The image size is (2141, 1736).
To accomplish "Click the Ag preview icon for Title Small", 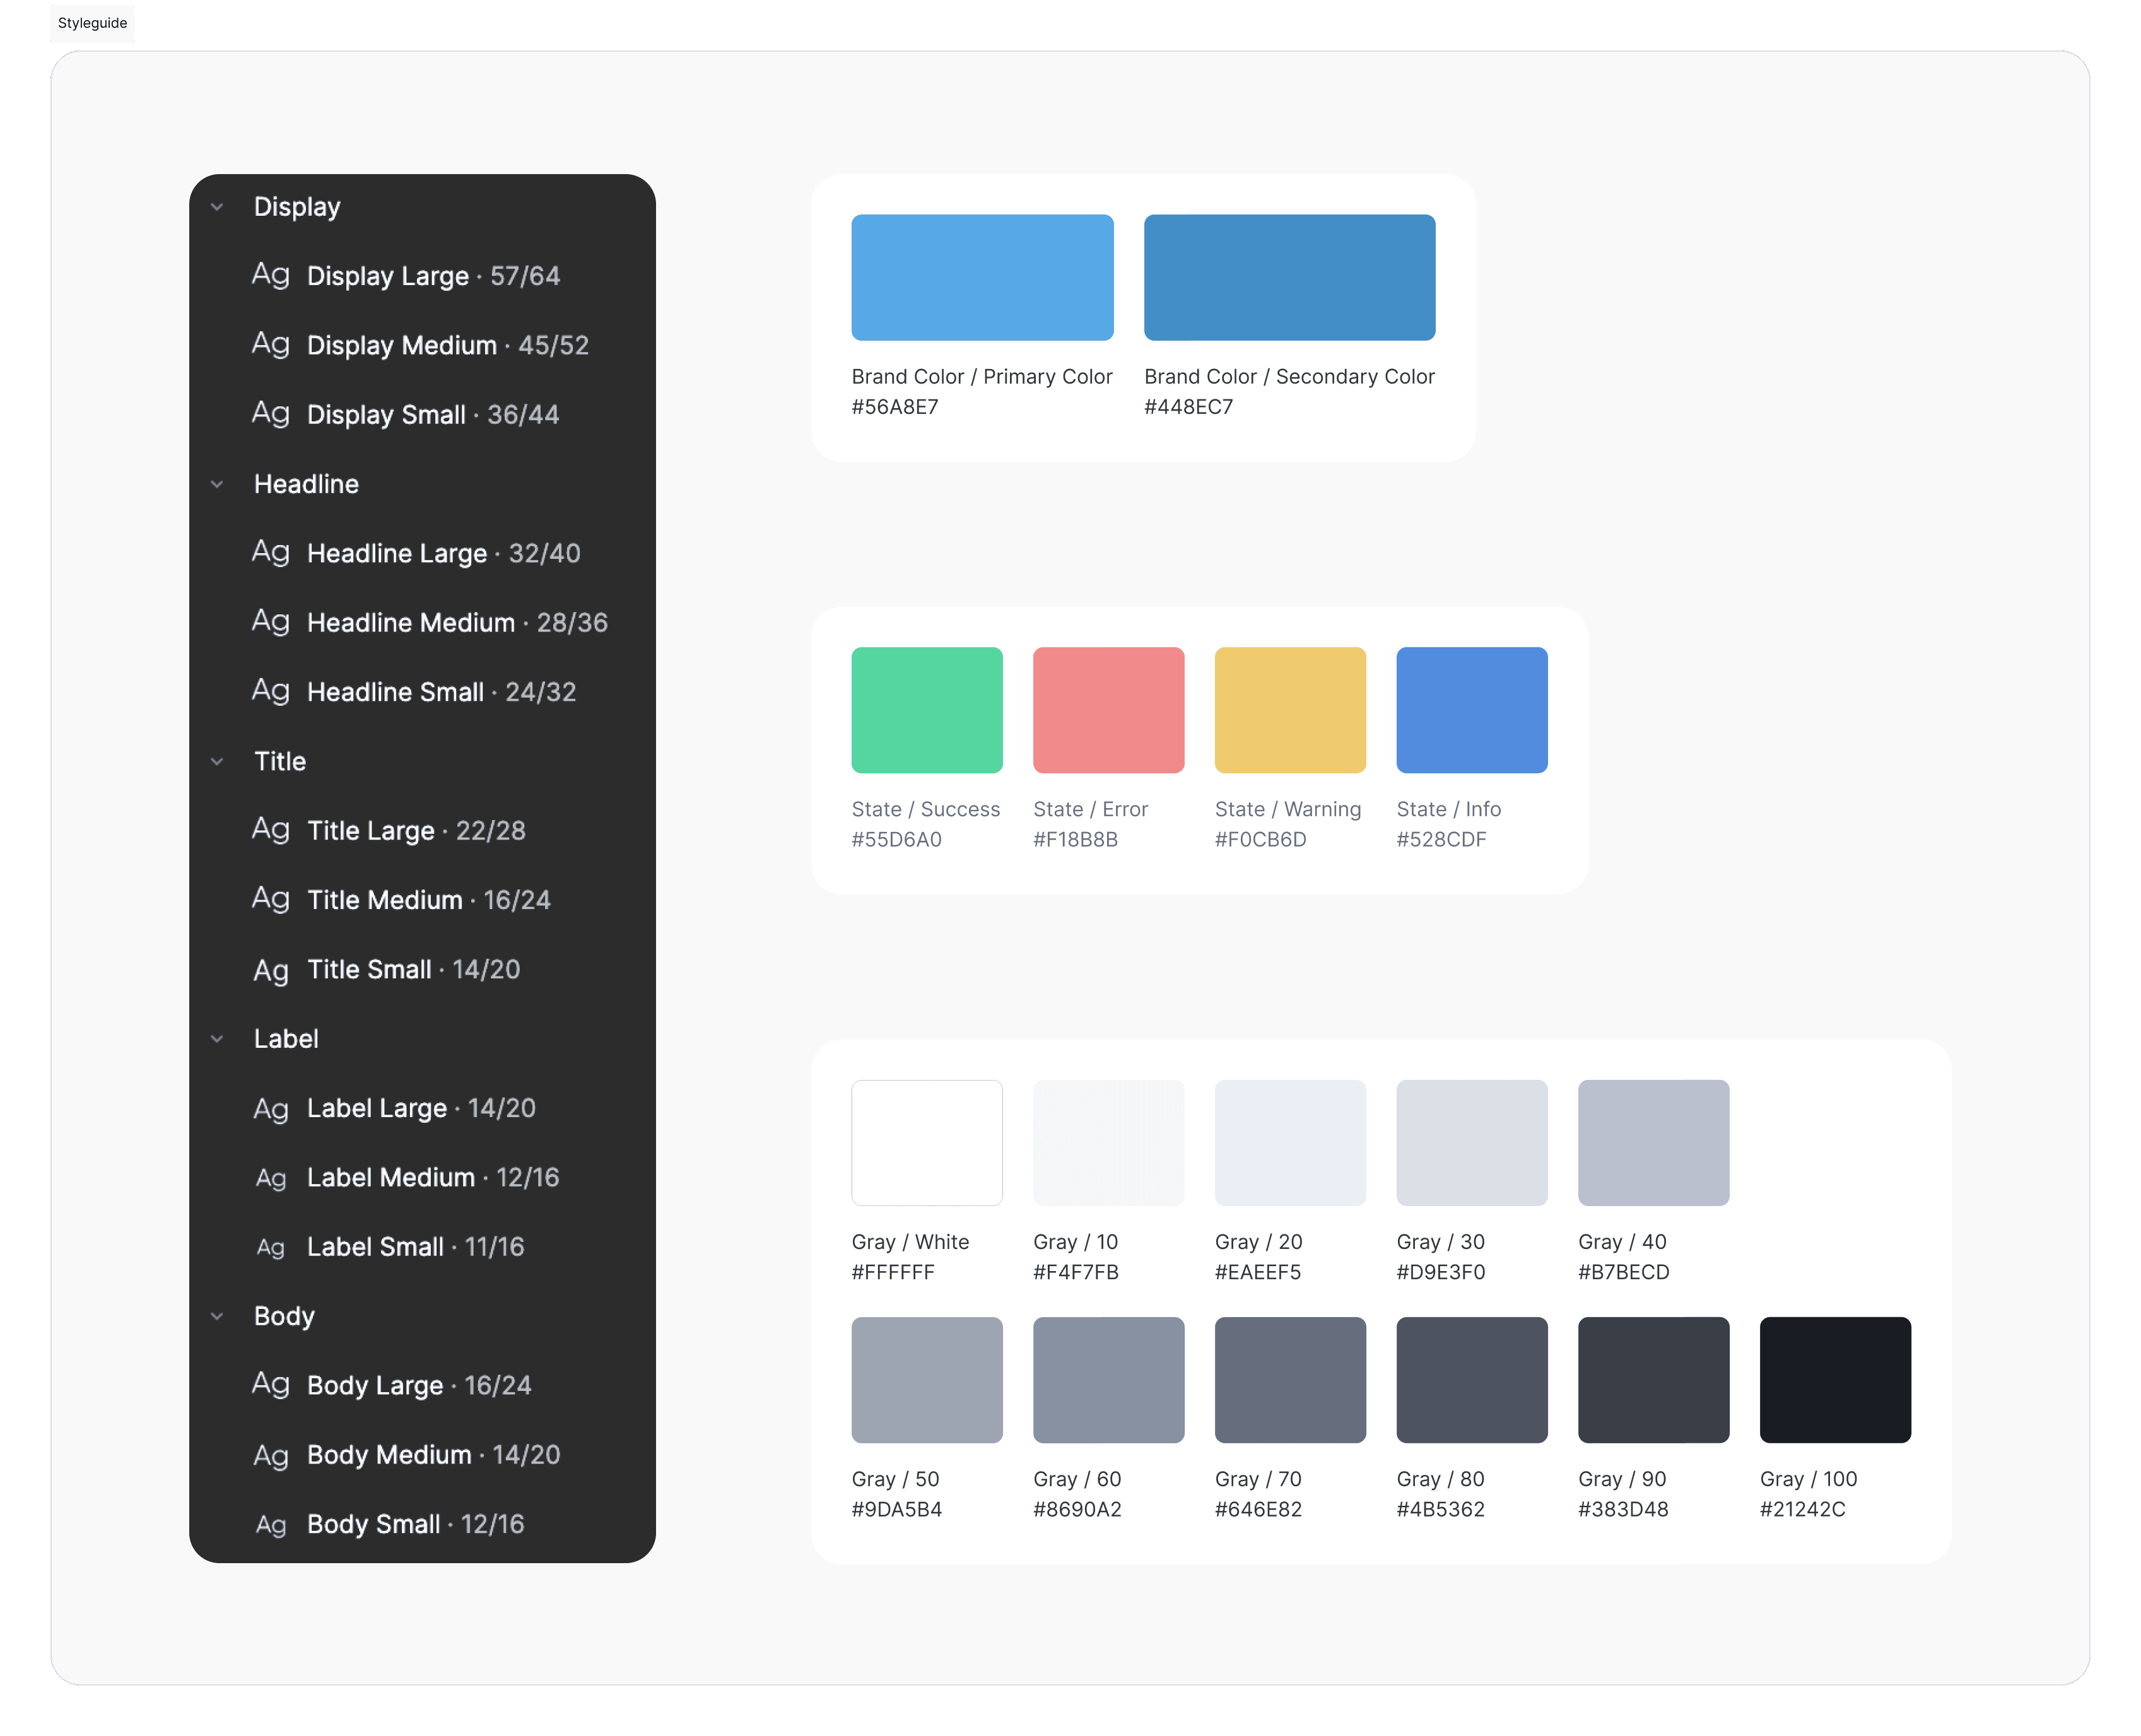I will tap(270, 970).
